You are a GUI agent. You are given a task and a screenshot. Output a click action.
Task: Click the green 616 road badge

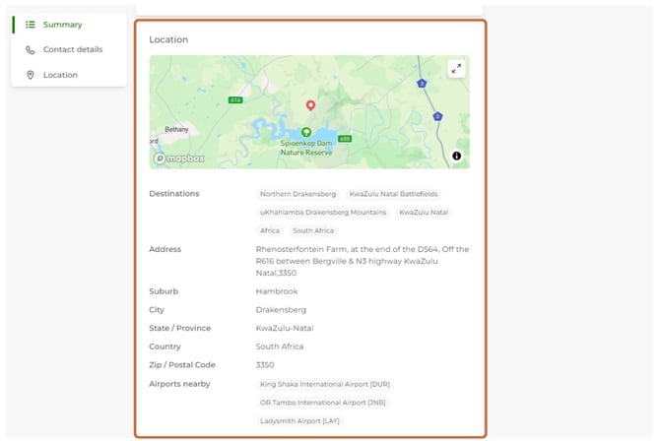coord(235,99)
